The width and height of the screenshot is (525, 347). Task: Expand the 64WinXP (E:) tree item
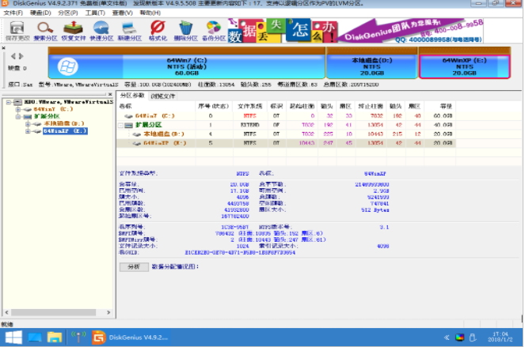[28, 131]
